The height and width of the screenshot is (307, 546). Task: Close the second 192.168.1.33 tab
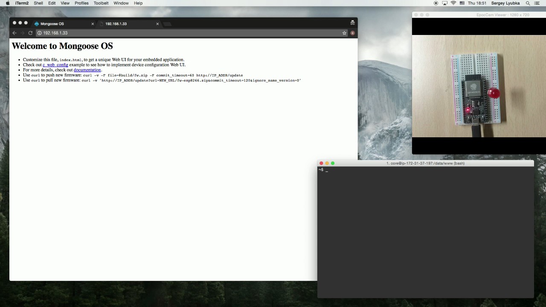coord(157,24)
